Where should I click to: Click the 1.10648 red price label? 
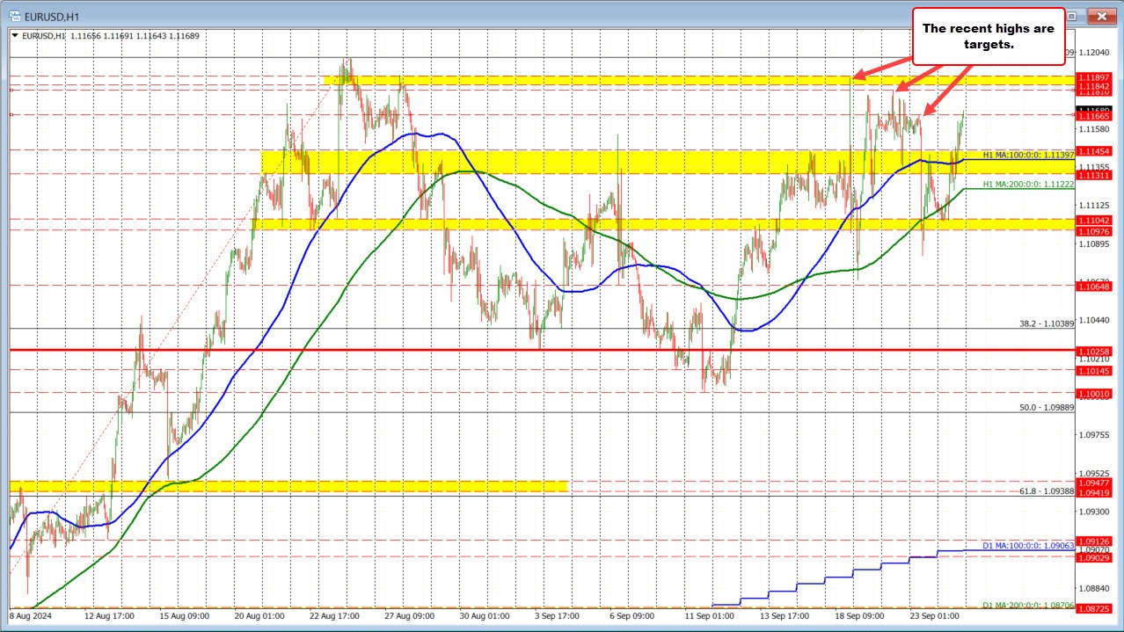coord(1093,286)
